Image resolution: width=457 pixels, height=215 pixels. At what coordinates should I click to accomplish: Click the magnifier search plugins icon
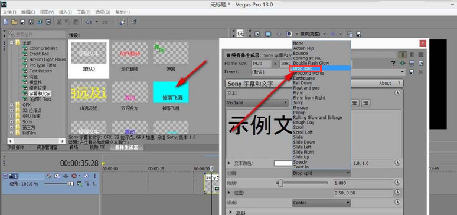(x=11, y=34)
